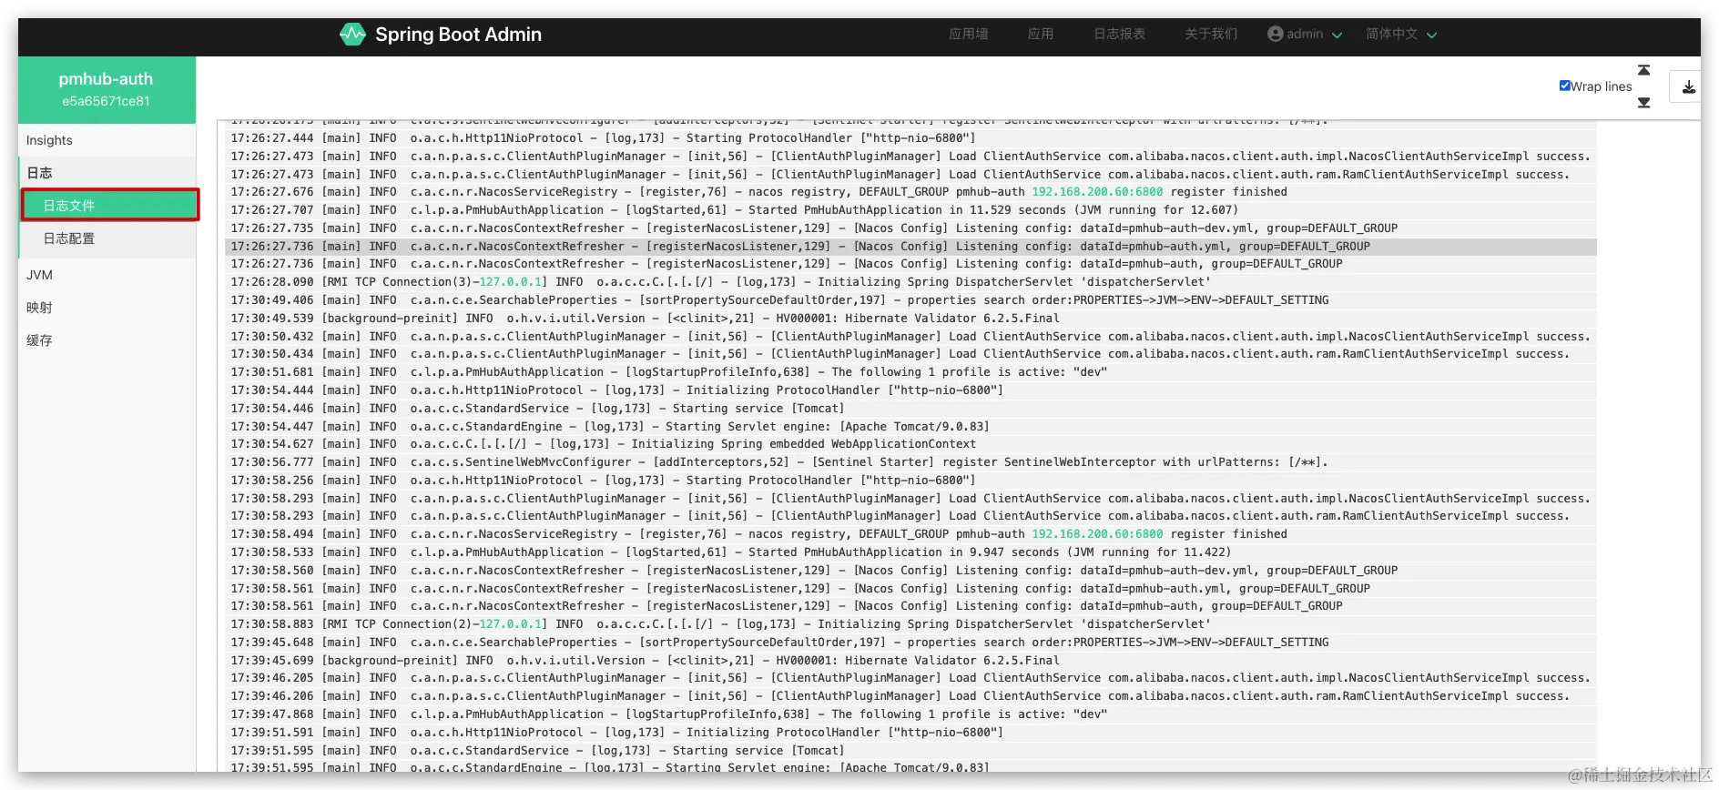Open the 应用 navigation item
The image size is (1719, 790).
(x=1040, y=34)
